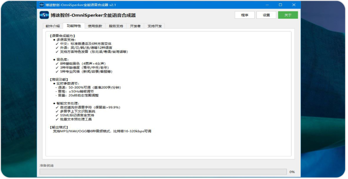
Task: Go to the 服务支持 tab
Action: tap(116, 26)
